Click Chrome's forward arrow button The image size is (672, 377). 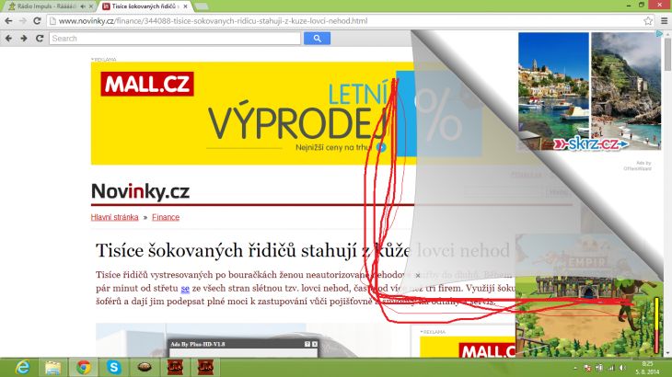(23, 20)
